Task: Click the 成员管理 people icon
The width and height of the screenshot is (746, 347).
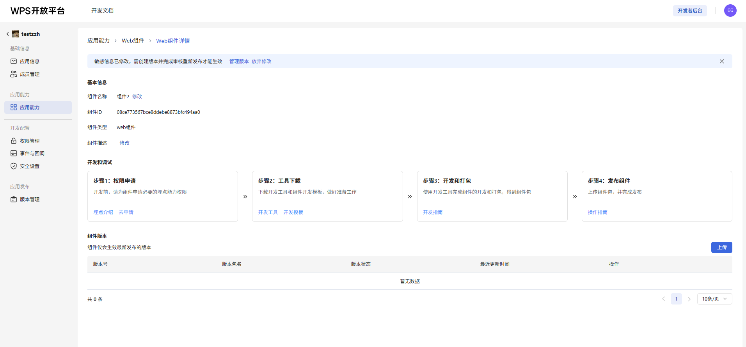Action: click(14, 74)
